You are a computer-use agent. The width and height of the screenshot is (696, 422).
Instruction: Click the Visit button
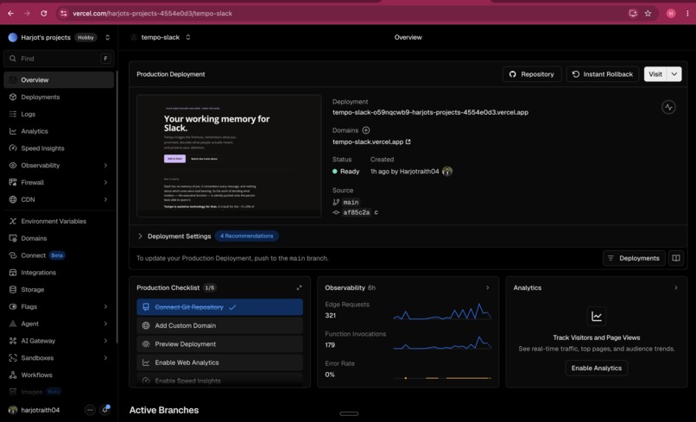[x=655, y=74]
